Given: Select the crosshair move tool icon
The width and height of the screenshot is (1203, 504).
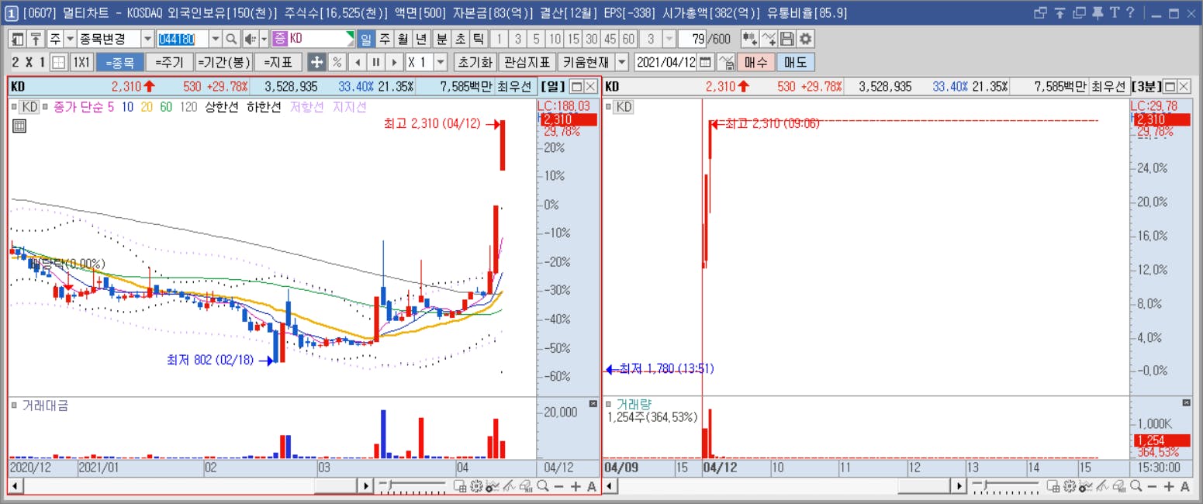Looking at the screenshot, I should pos(316,62).
